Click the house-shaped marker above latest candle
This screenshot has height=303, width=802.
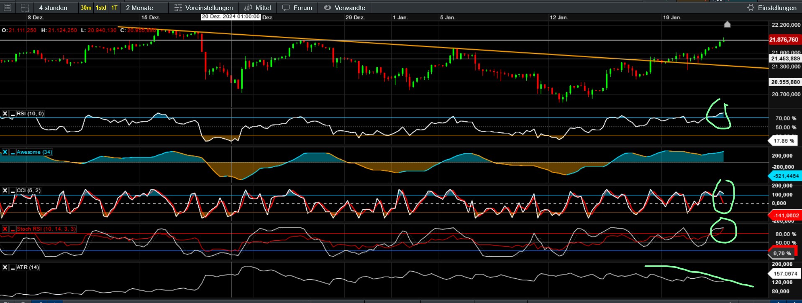tap(727, 25)
